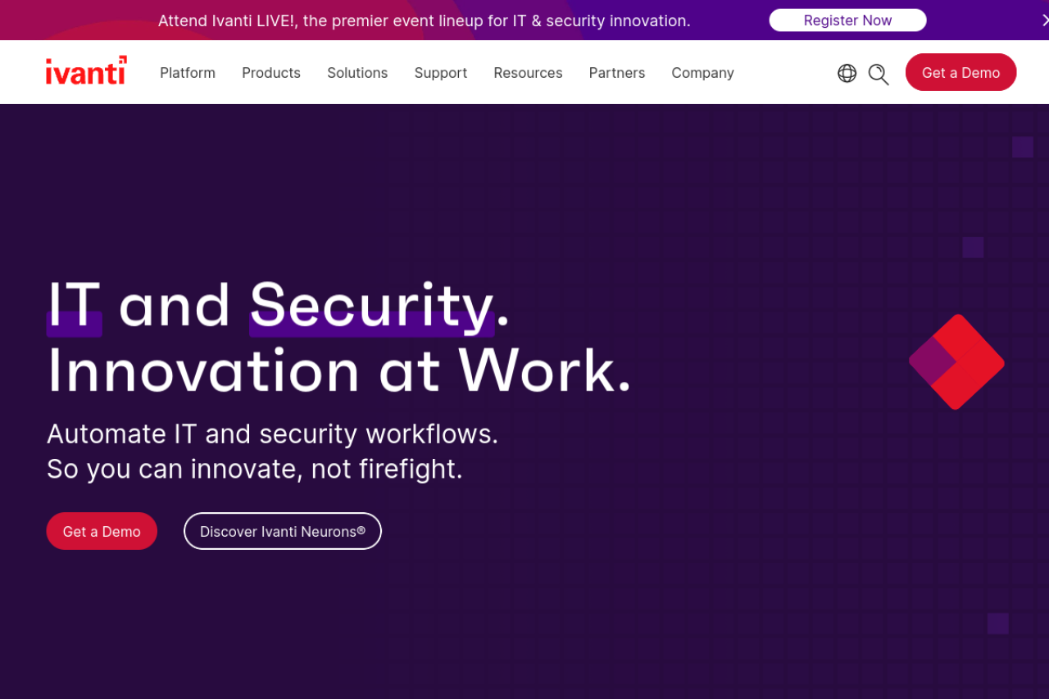Open the Company menu
The height and width of the screenshot is (699, 1049).
(703, 73)
